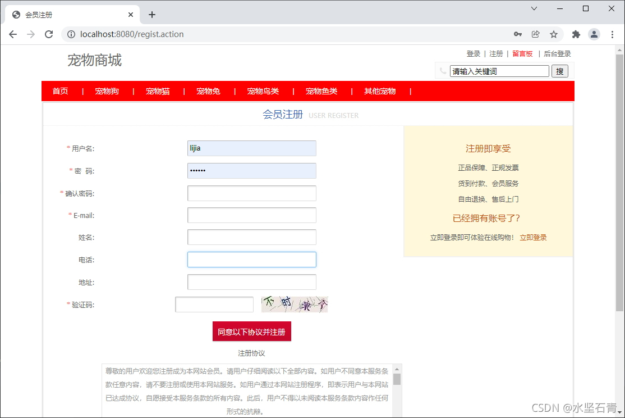This screenshot has width=625, height=418.
Task: Select the 会员注册 browser tab
Action: pyautogui.click(x=72, y=15)
